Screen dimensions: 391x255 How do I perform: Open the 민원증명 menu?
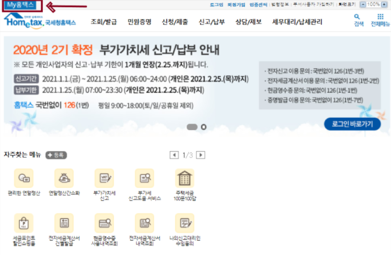[x=139, y=22]
